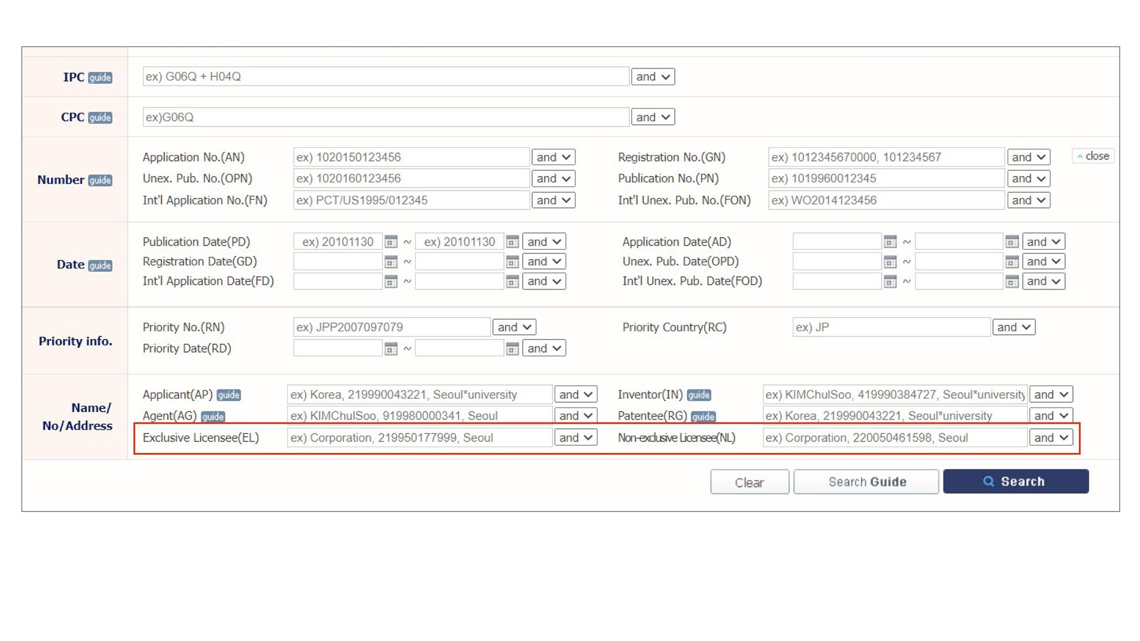Open Int'l Unex. Pub. Date start calendar
Screen dimensions: 1140x641
[889, 281]
